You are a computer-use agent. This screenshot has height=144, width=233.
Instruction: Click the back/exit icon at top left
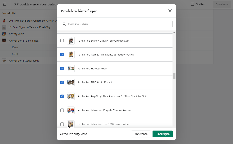tap(5, 4)
